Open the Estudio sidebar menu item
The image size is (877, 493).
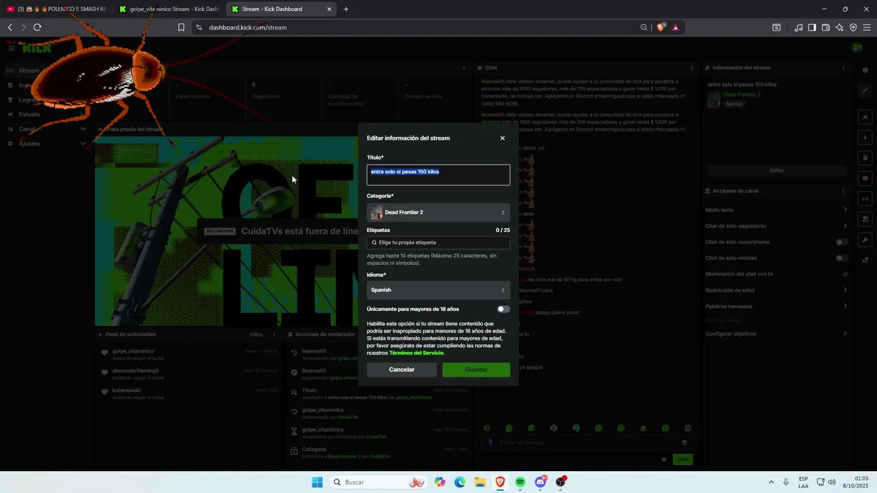point(29,114)
